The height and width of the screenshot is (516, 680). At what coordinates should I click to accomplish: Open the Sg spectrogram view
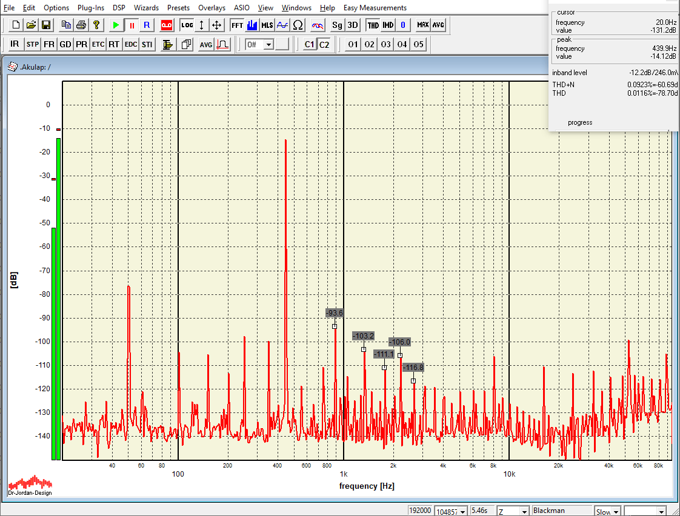coord(338,25)
